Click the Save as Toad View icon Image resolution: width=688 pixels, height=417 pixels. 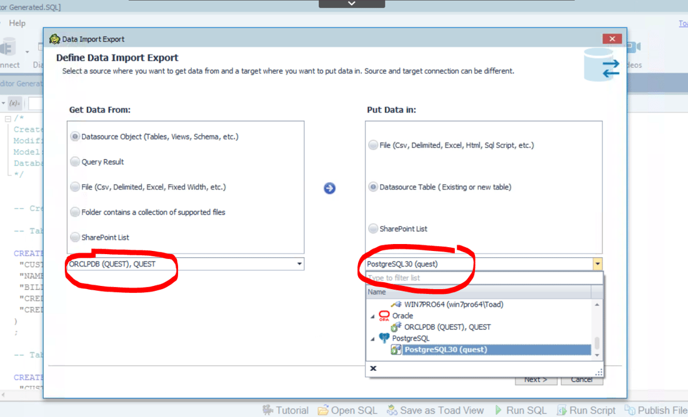[x=392, y=410]
